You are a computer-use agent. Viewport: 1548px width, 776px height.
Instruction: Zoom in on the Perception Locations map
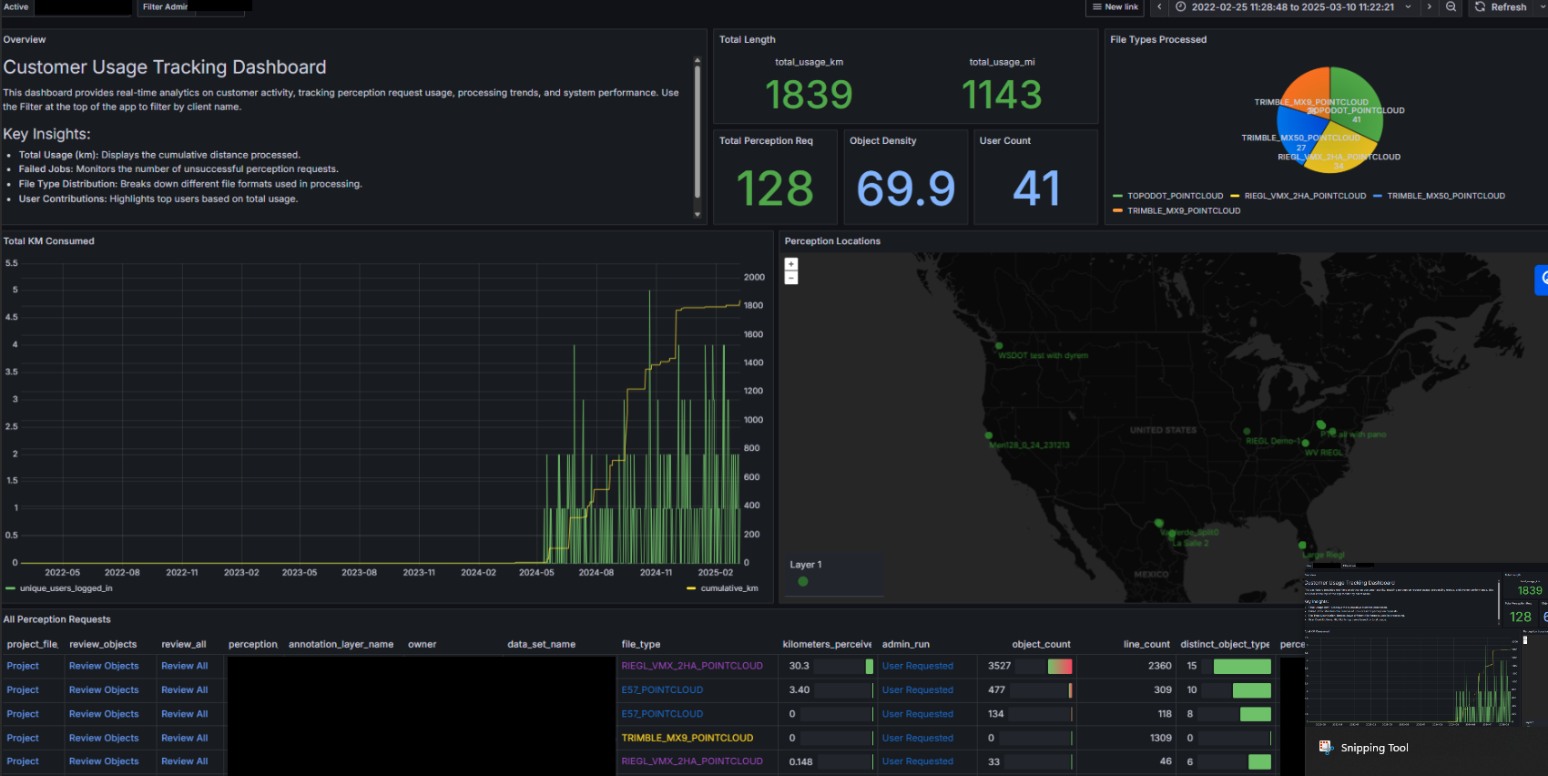point(791,264)
